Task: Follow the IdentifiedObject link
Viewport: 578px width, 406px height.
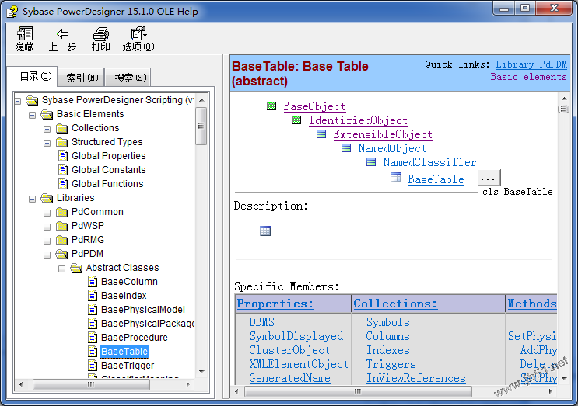Action: pos(358,120)
